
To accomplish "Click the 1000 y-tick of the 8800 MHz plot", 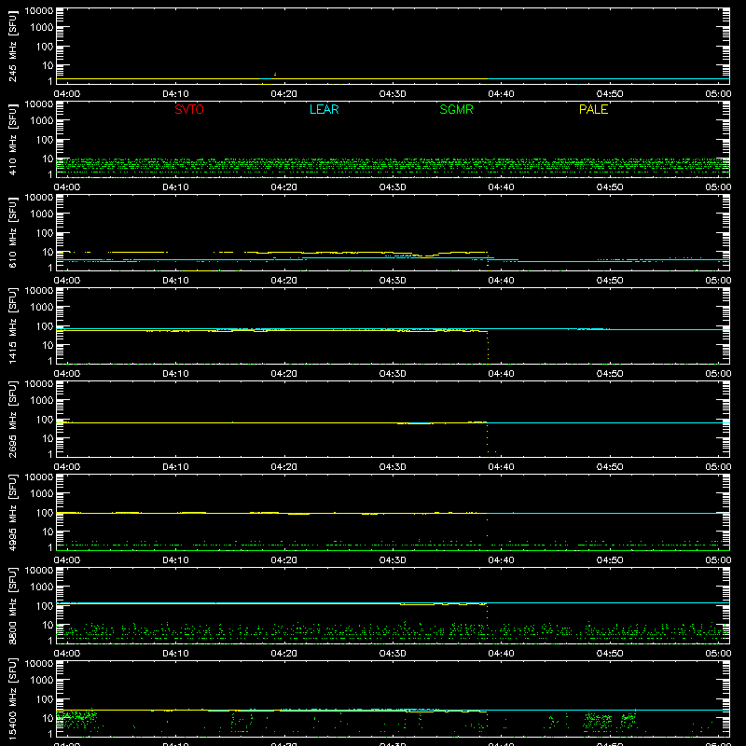I will point(42,587).
